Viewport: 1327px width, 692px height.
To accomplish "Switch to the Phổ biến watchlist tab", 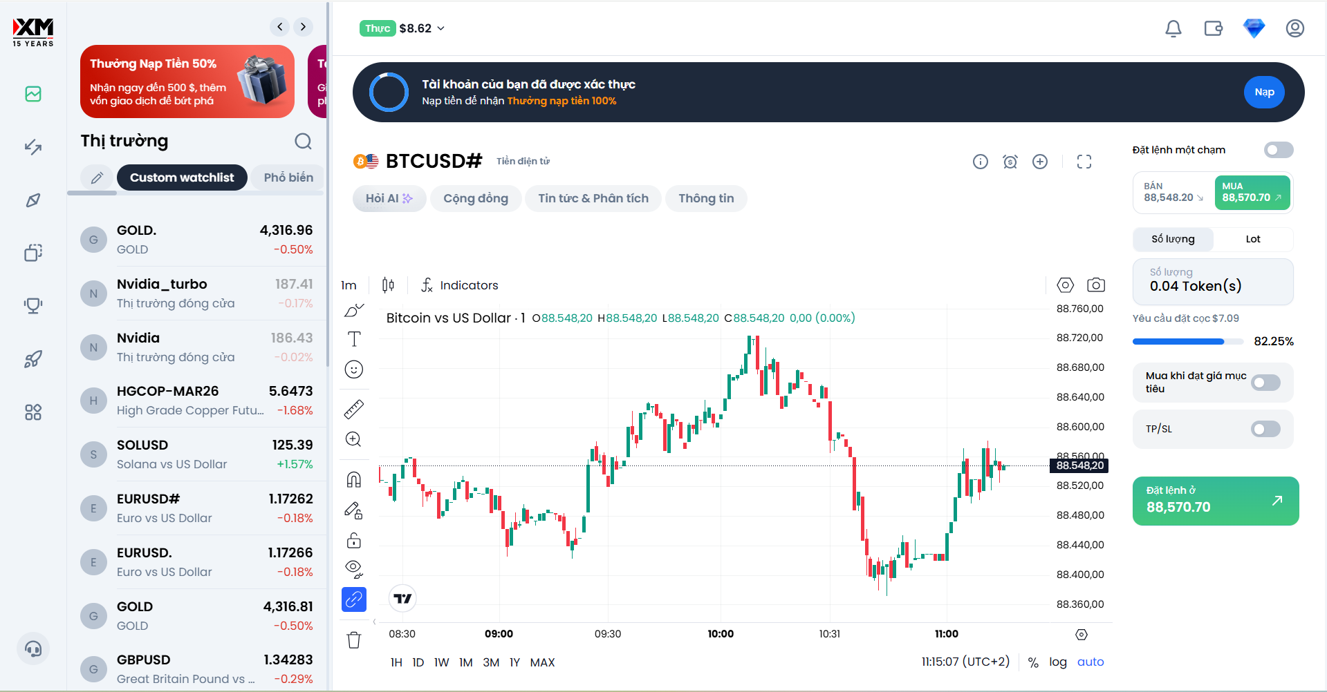I will [x=288, y=177].
